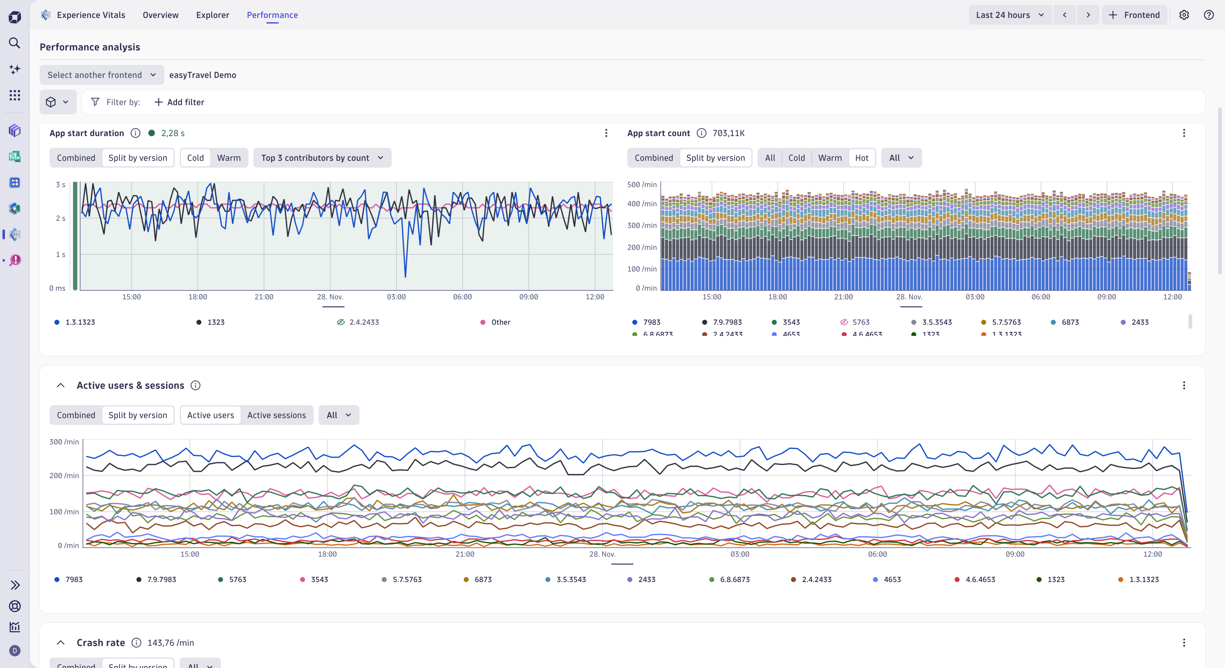Click the expand sidebar double-chevron icon

[15, 585]
